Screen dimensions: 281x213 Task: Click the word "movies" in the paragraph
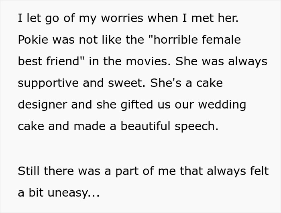click(149, 62)
